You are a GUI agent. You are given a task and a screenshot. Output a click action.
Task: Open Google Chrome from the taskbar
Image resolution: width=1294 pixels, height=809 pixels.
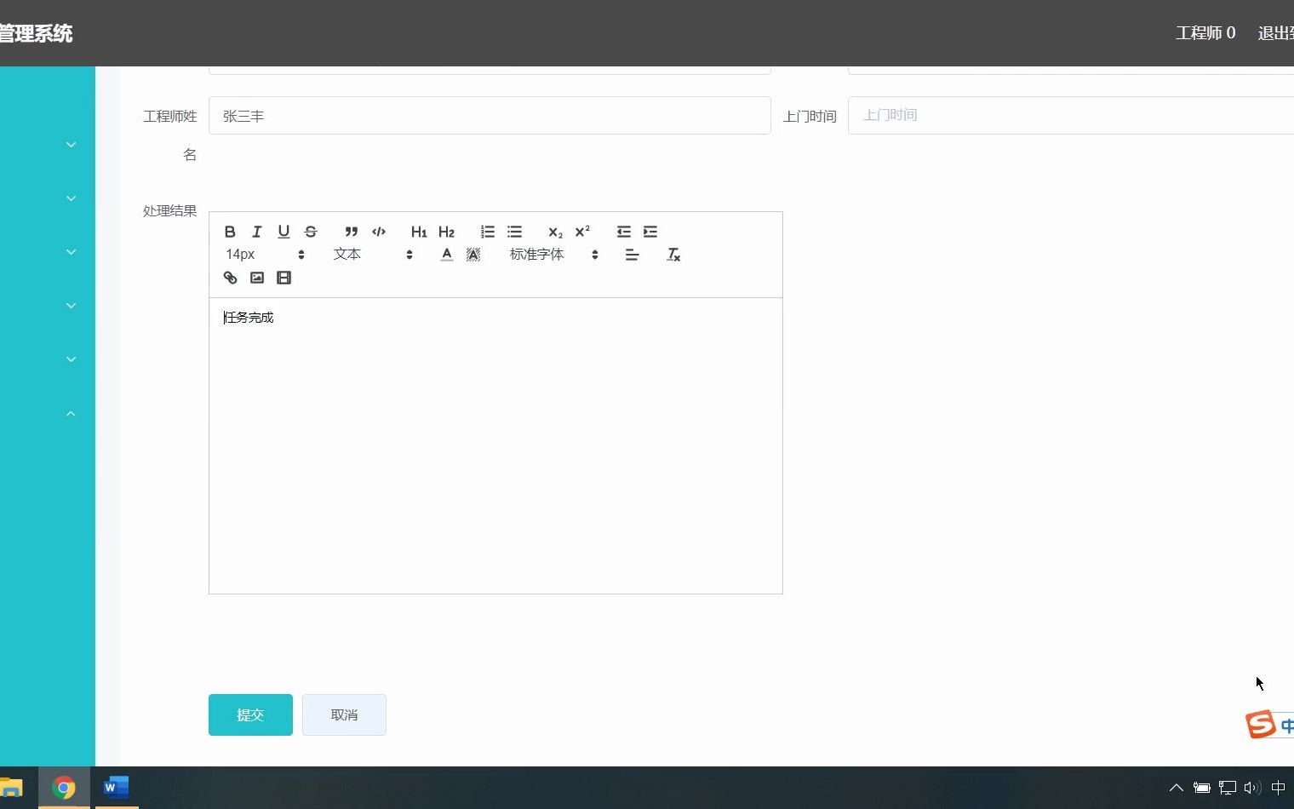pyautogui.click(x=64, y=788)
